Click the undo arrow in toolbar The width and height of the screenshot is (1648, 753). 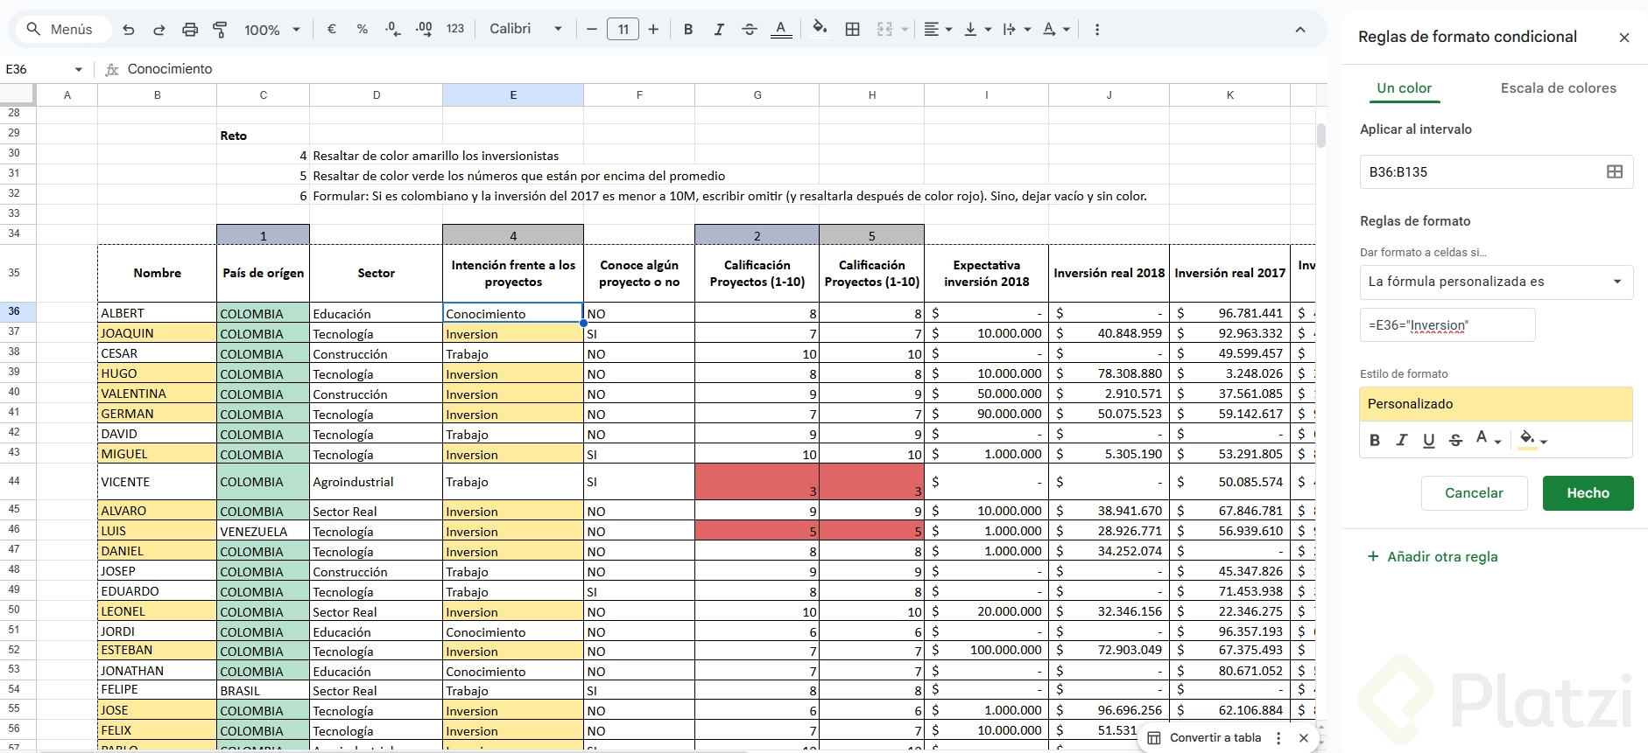pyautogui.click(x=129, y=30)
